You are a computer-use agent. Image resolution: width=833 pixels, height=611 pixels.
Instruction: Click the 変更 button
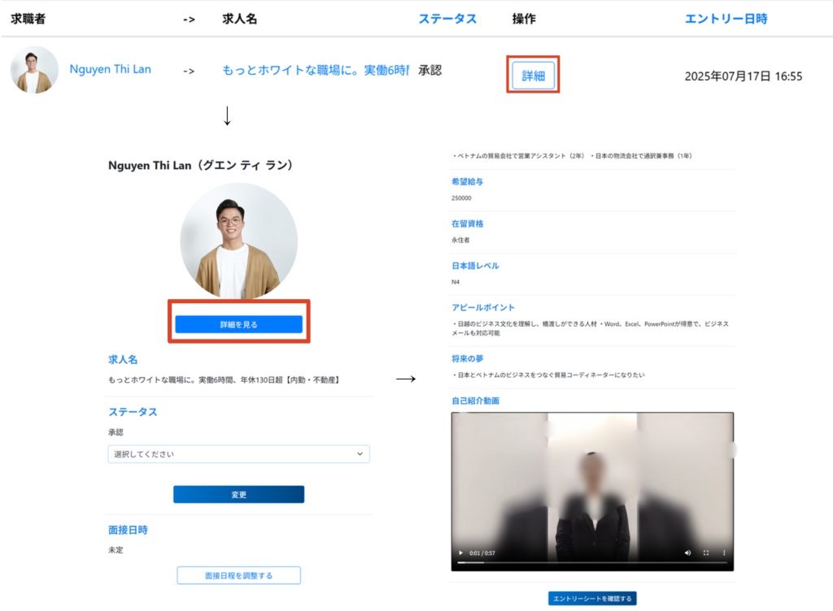tap(238, 495)
